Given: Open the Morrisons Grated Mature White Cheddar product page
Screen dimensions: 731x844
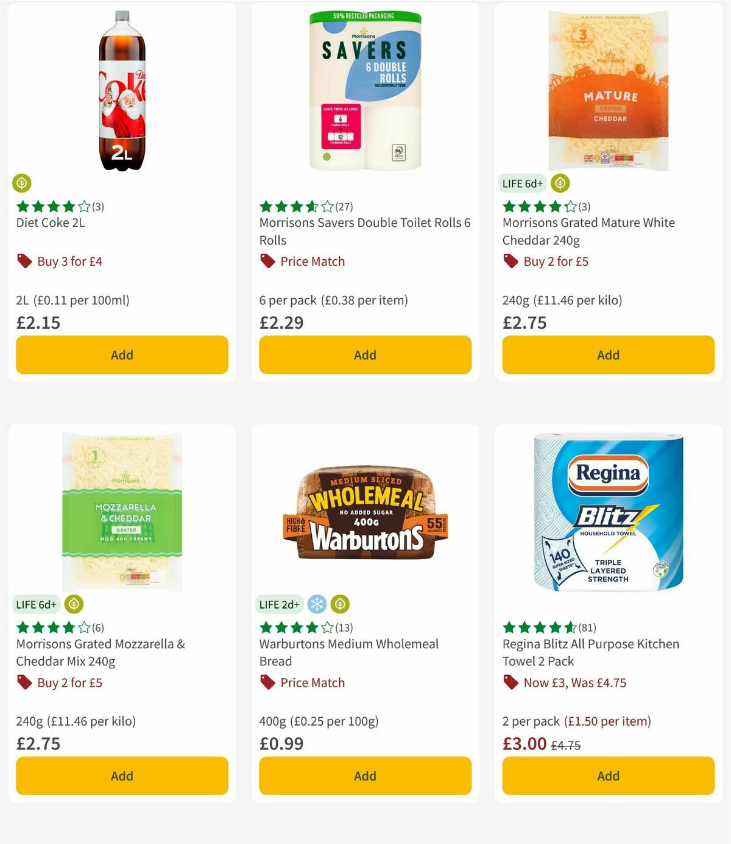Looking at the screenshot, I should 588,231.
